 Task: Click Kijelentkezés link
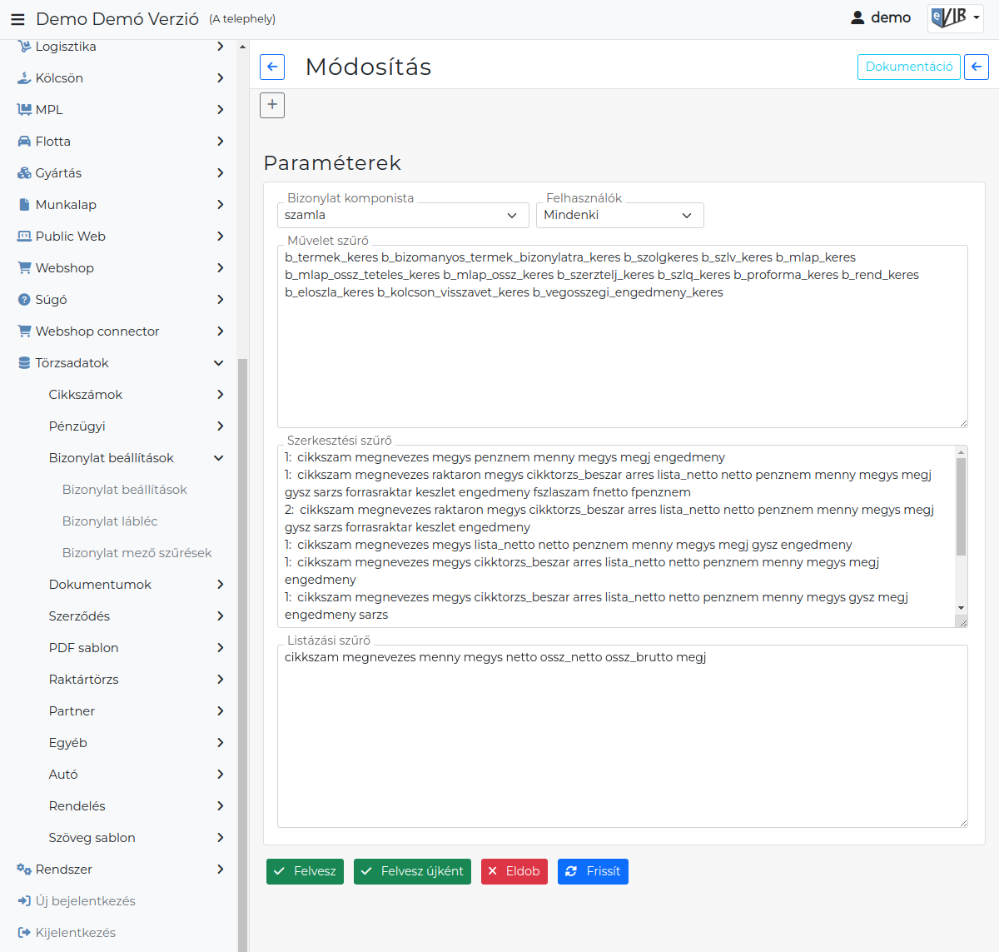click(x=76, y=933)
